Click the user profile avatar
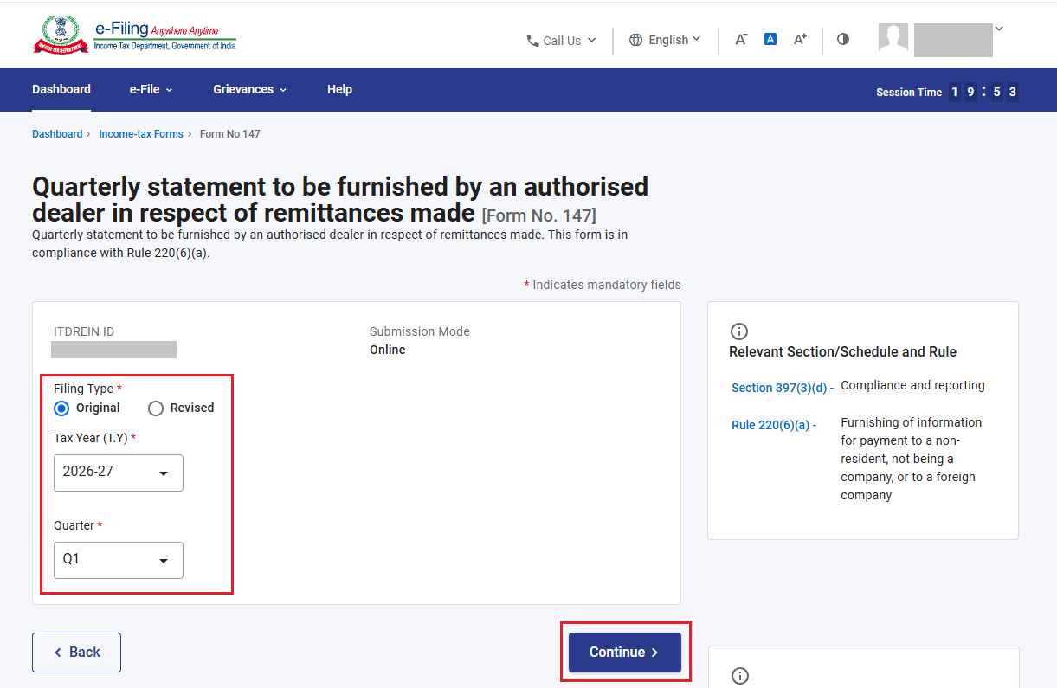 (x=893, y=38)
